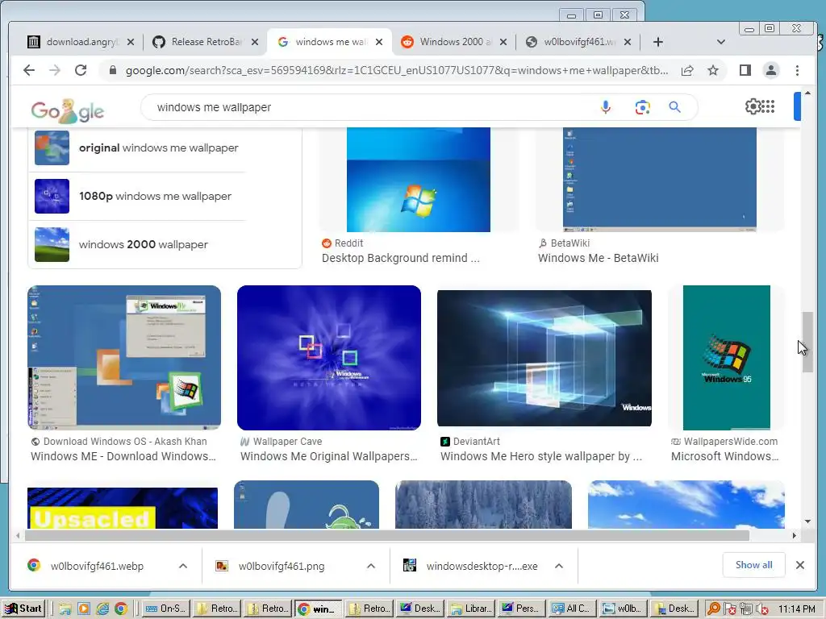Click the teal Windows 95 wallpaper thumbnail
Viewport: 826px width, 619px height.
point(727,357)
